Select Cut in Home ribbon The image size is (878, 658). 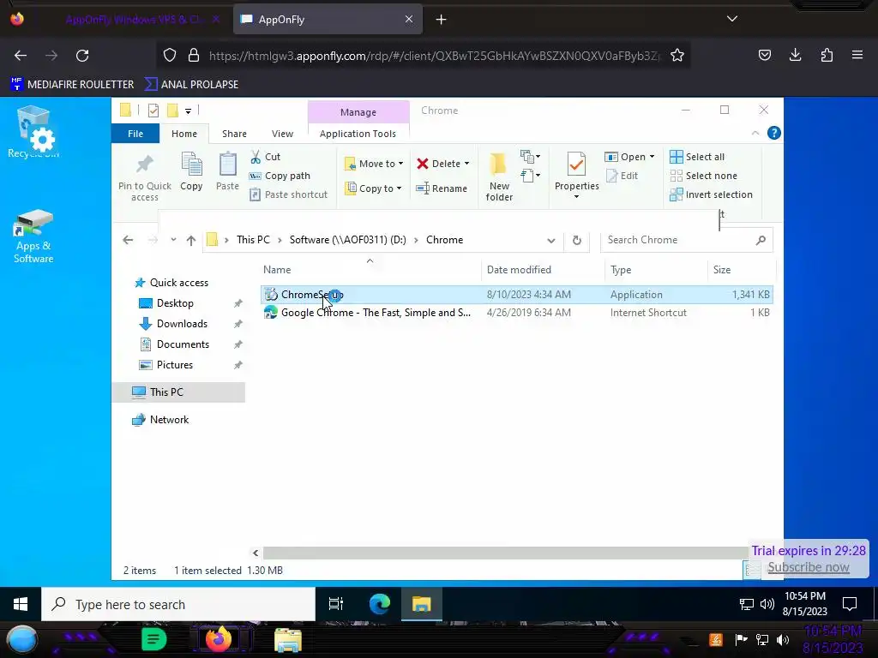tap(266, 158)
